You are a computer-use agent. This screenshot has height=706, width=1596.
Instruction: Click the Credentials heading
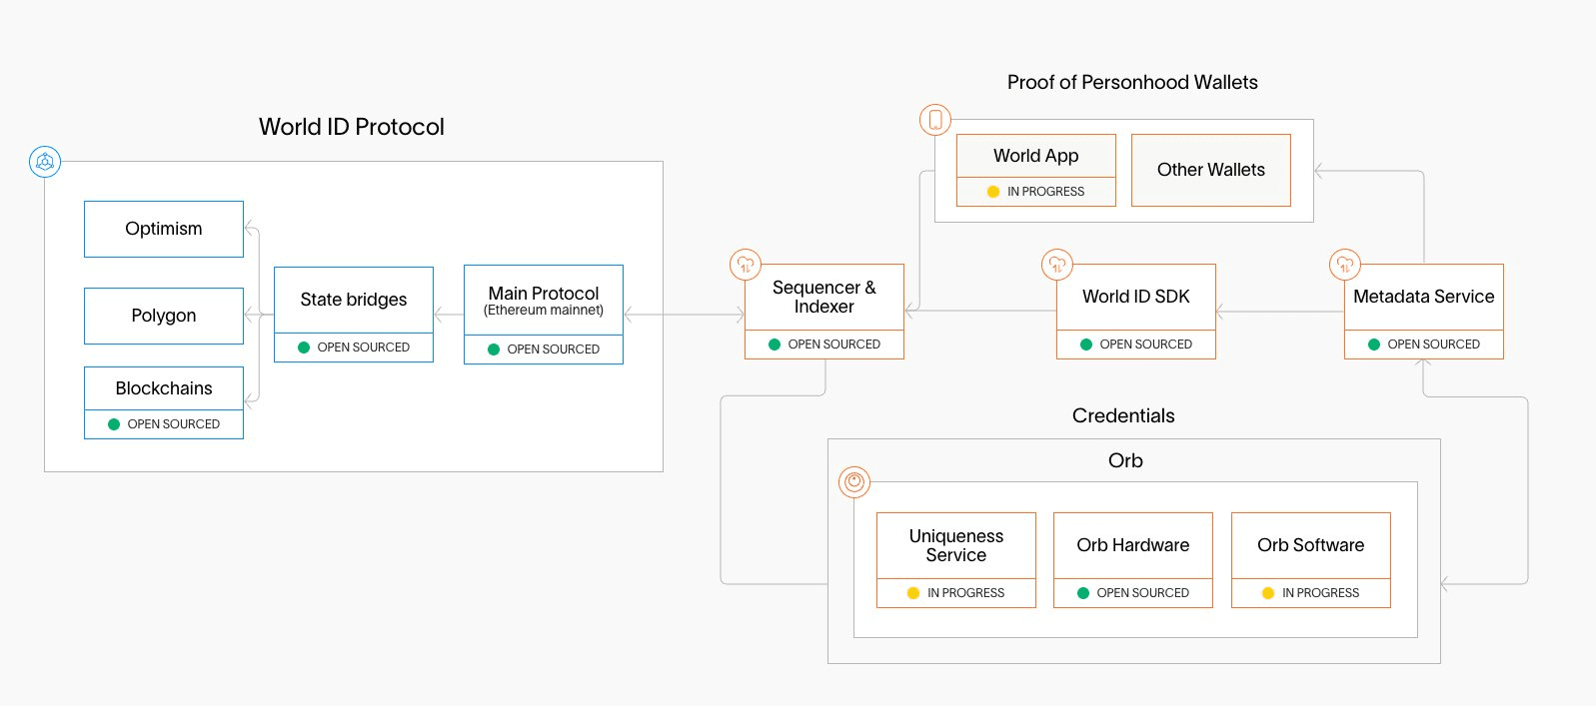(1123, 415)
